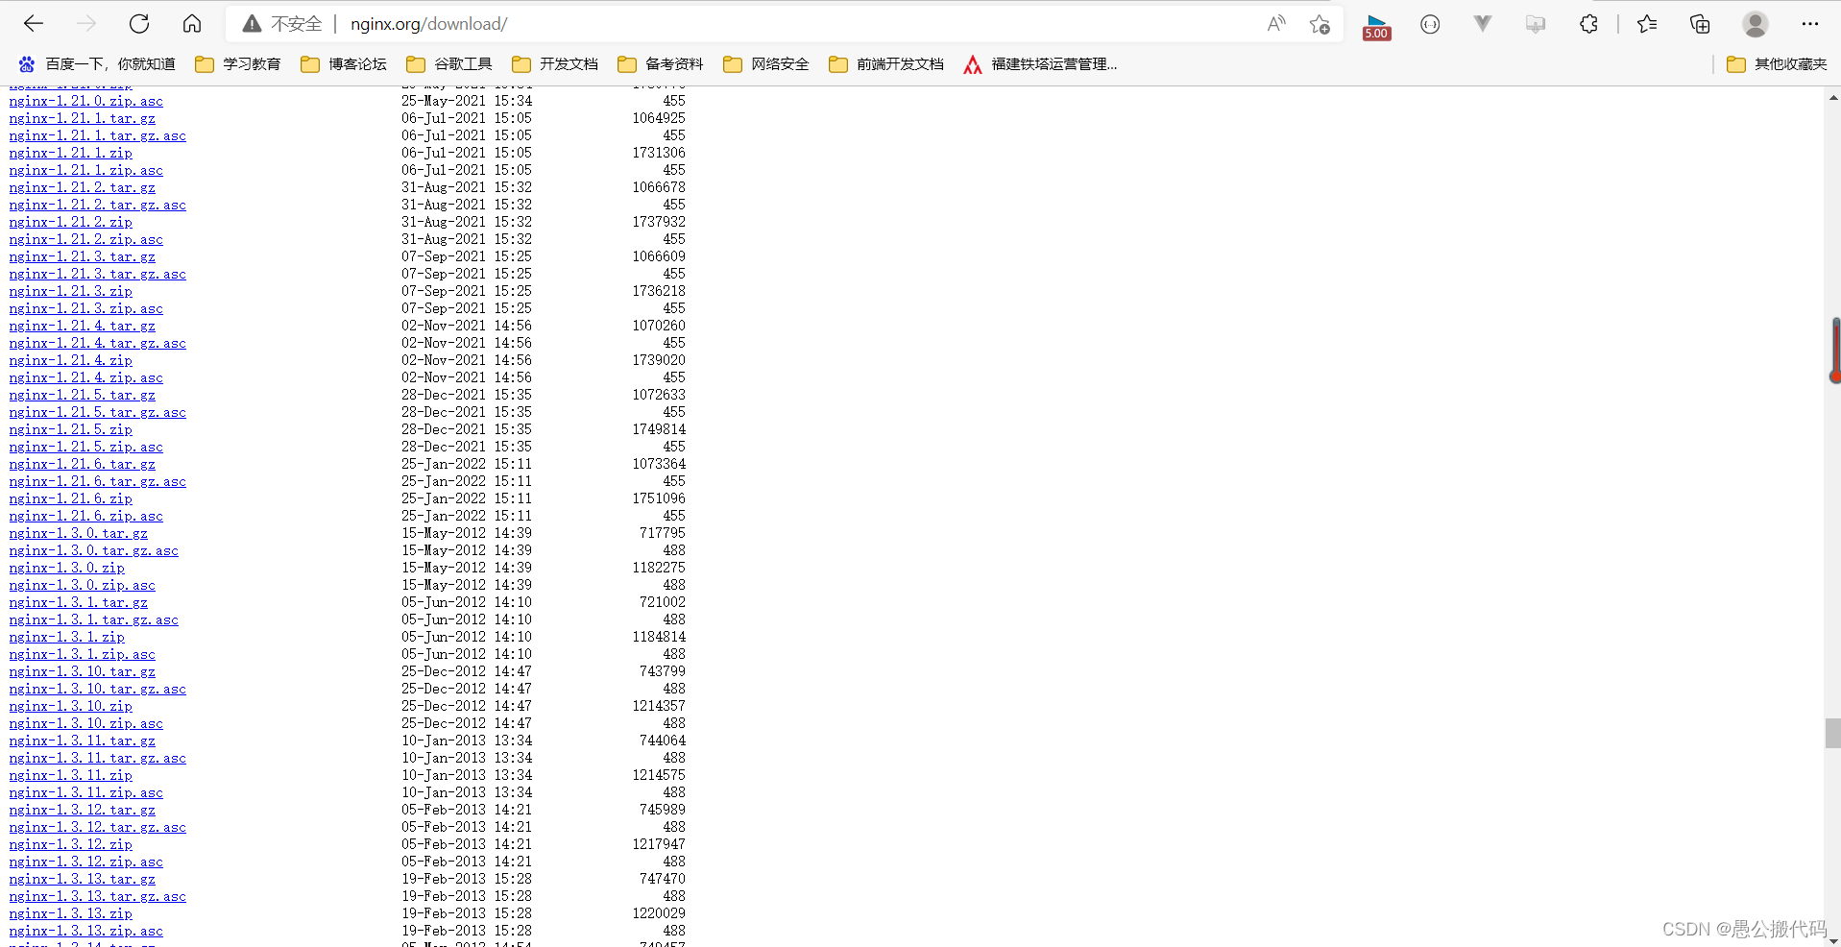Download nginx-1.21.4.tar.gz
Screen dimensions: 1841x947
click(x=83, y=326)
